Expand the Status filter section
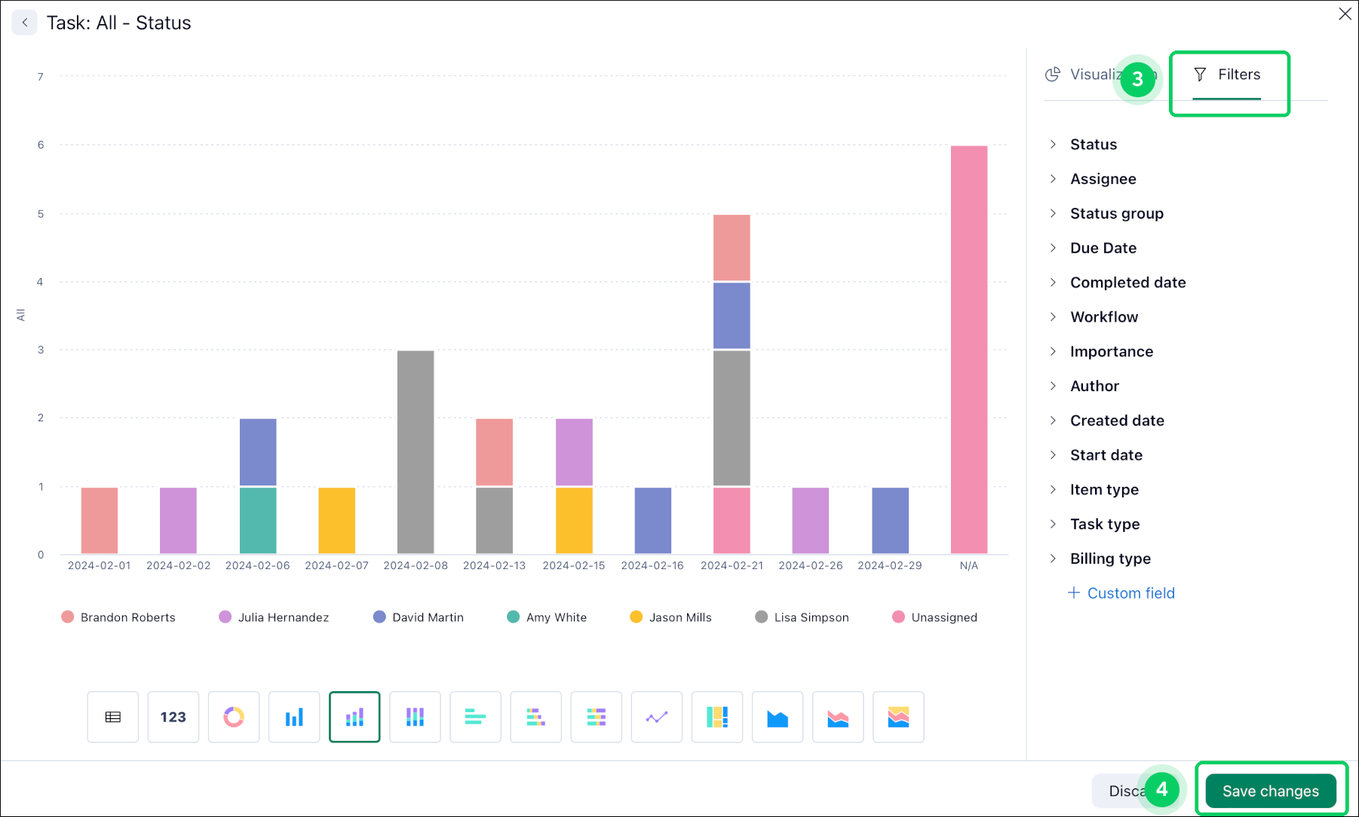Image resolution: width=1359 pixels, height=817 pixels. click(x=1093, y=145)
